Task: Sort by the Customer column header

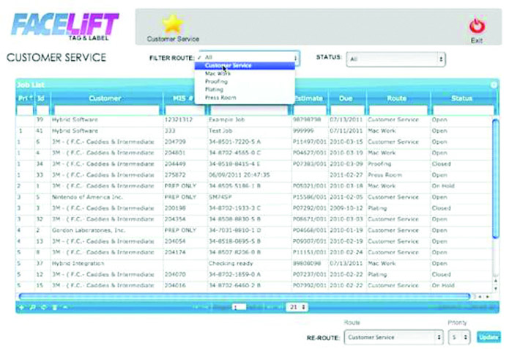Action: coord(110,98)
